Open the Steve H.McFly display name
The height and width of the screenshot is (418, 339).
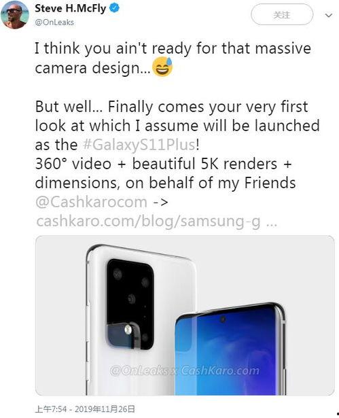click(x=71, y=8)
